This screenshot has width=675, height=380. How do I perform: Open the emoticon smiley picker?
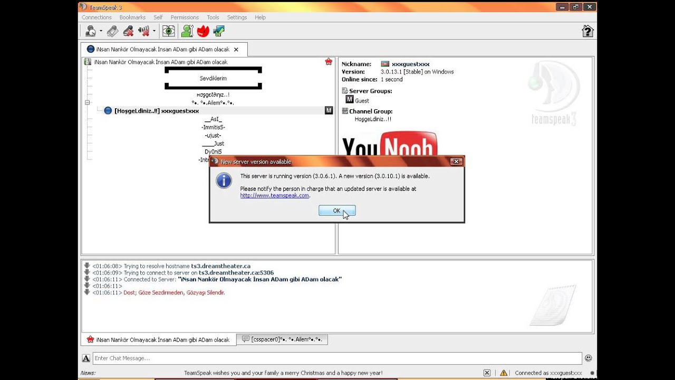[x=588, y=358]
